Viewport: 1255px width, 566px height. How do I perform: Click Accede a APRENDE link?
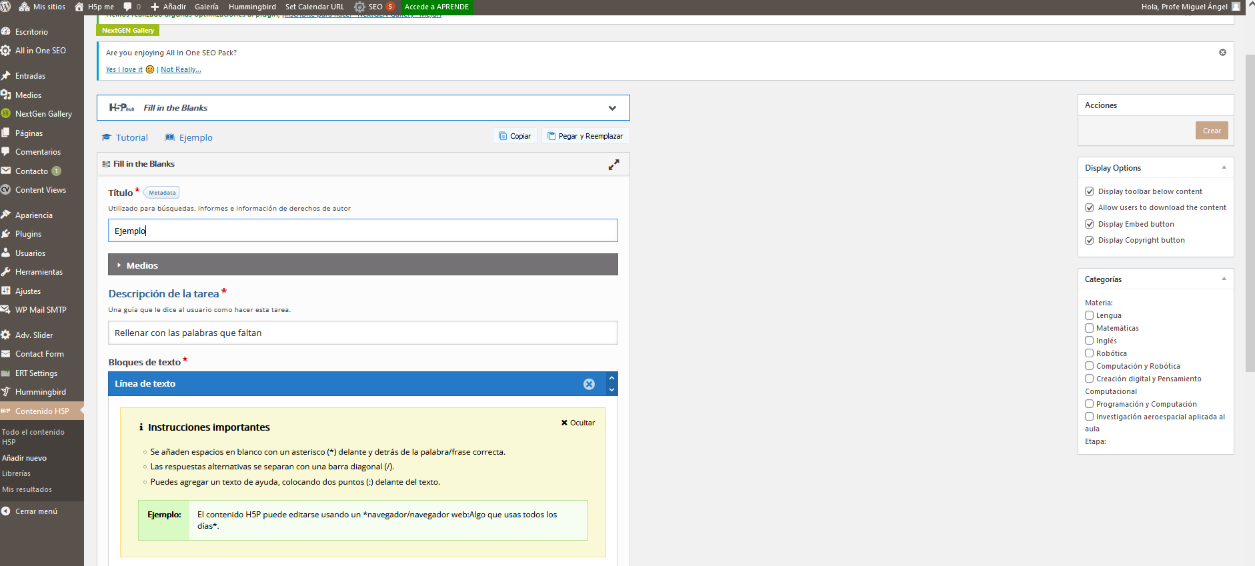(x=437, y=7)
